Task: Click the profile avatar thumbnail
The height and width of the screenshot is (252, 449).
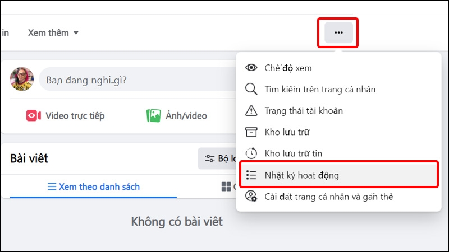Action: (22, 79)
